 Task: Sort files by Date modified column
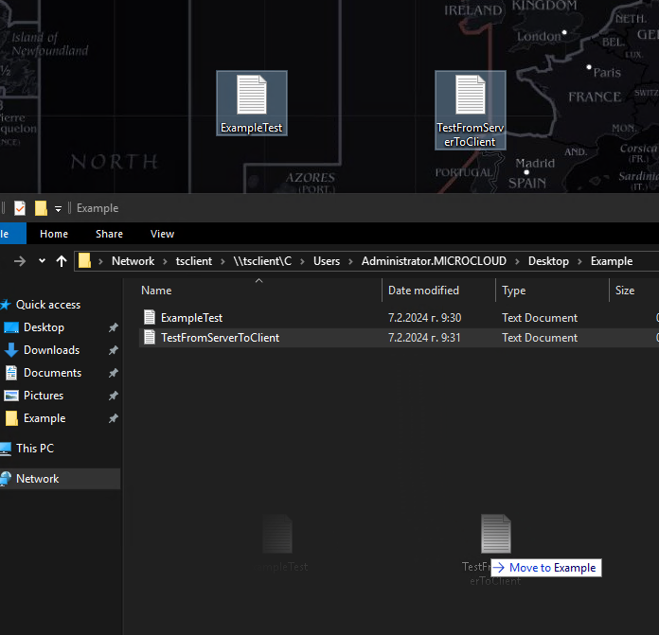click(x=438, y=291)
